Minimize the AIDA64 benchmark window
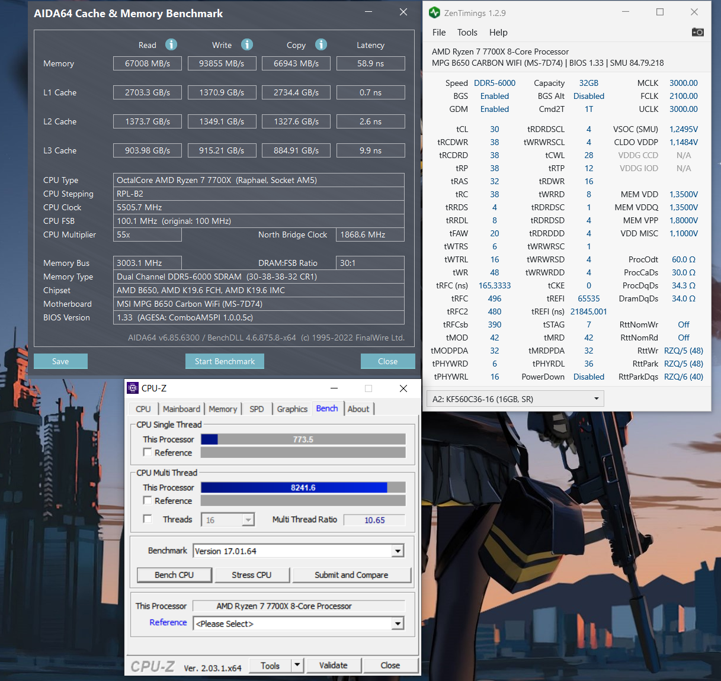 point(368,12)
